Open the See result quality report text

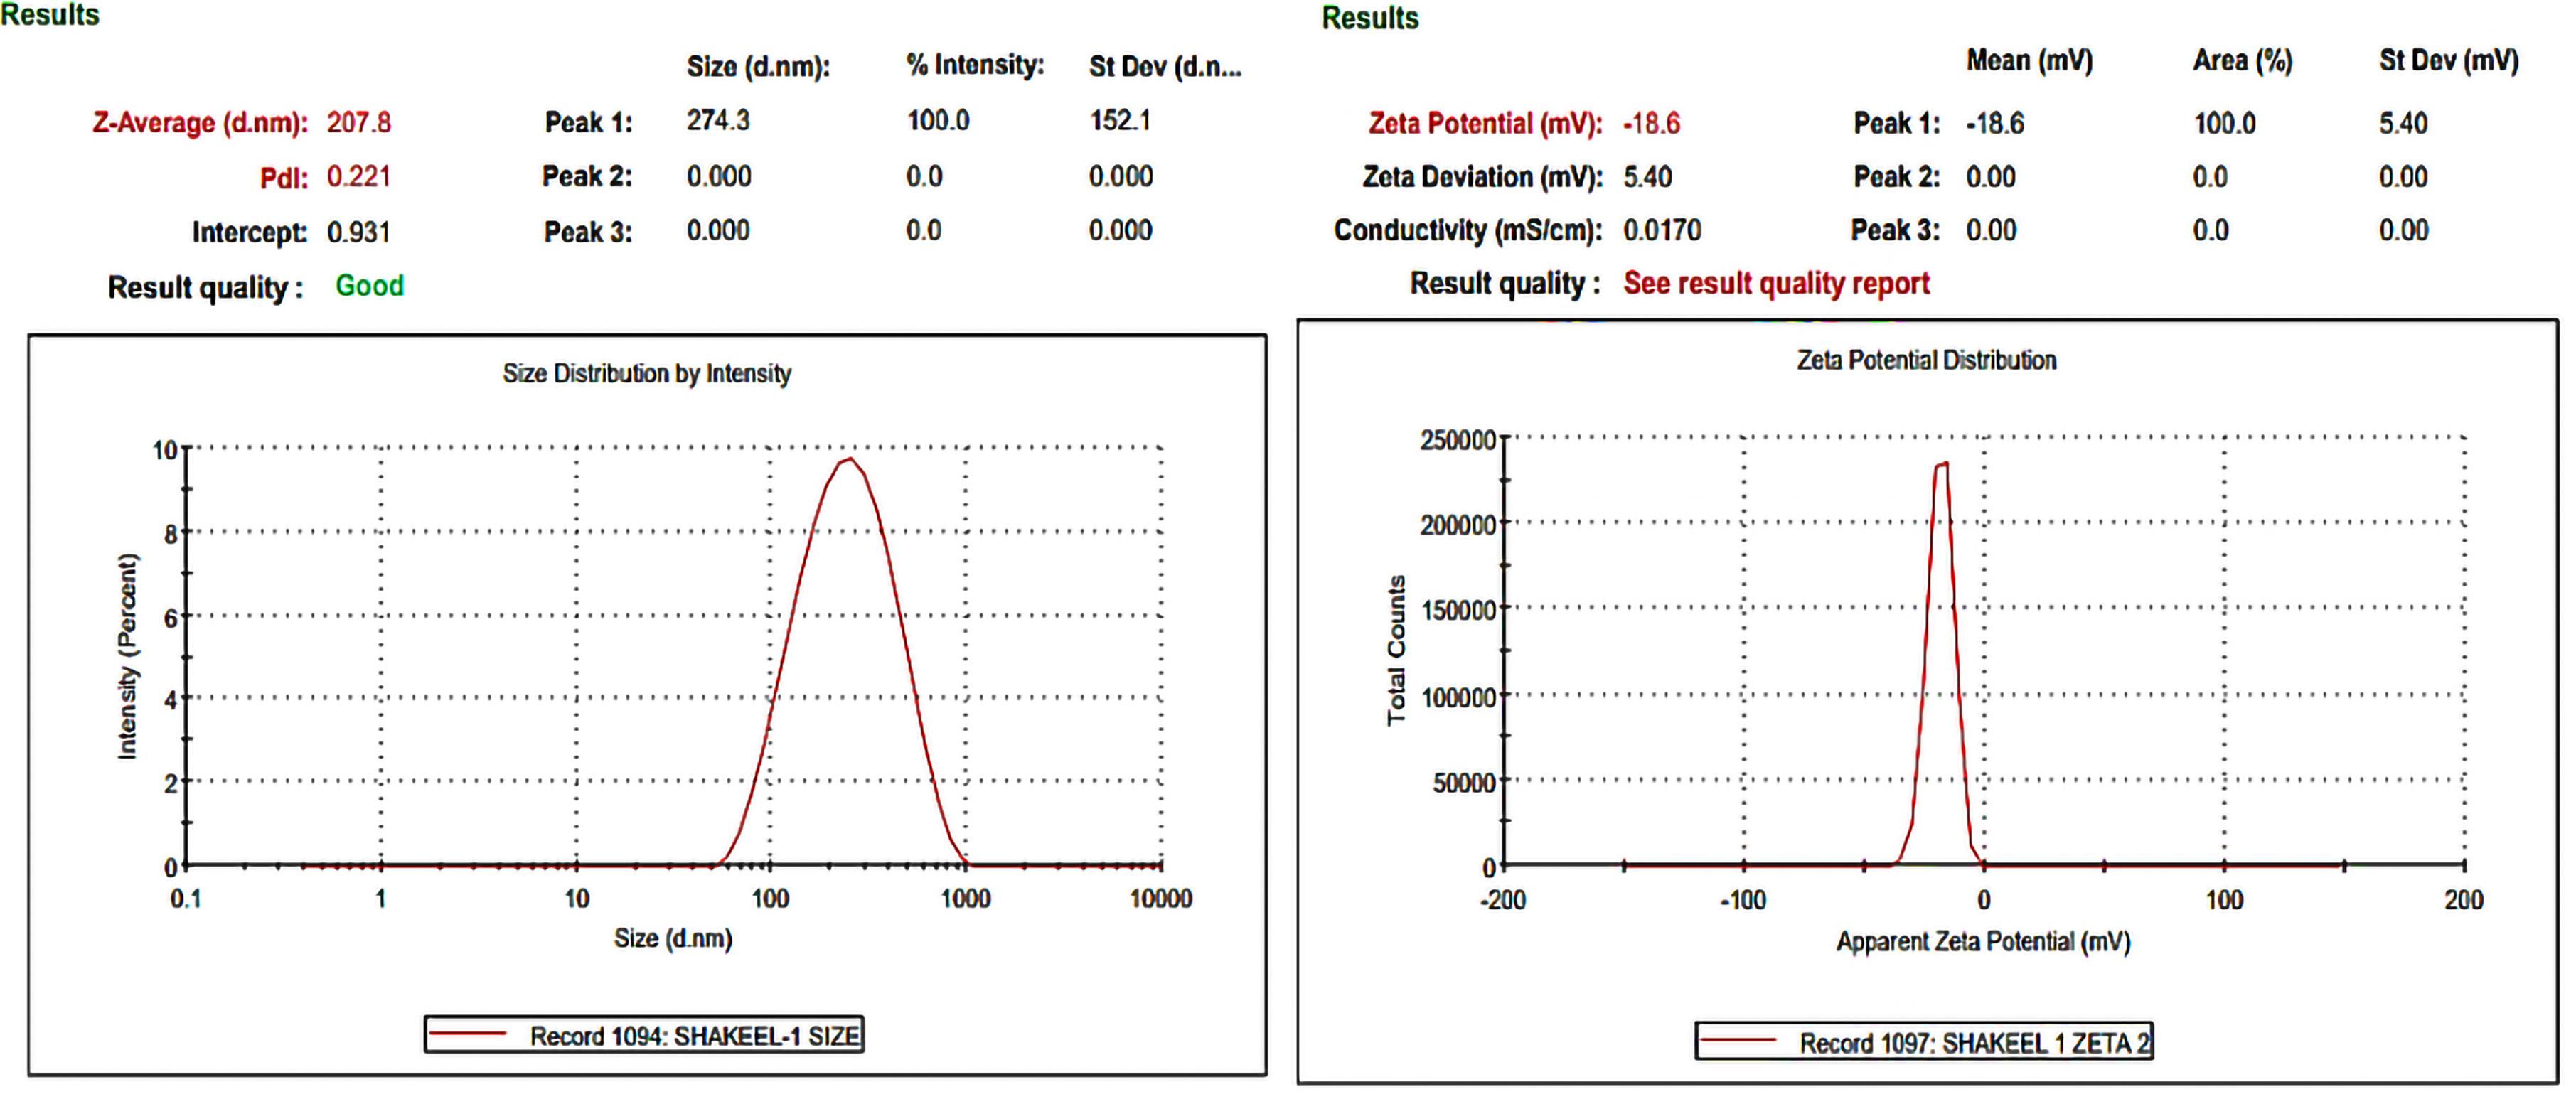[x=1776, y=283]
